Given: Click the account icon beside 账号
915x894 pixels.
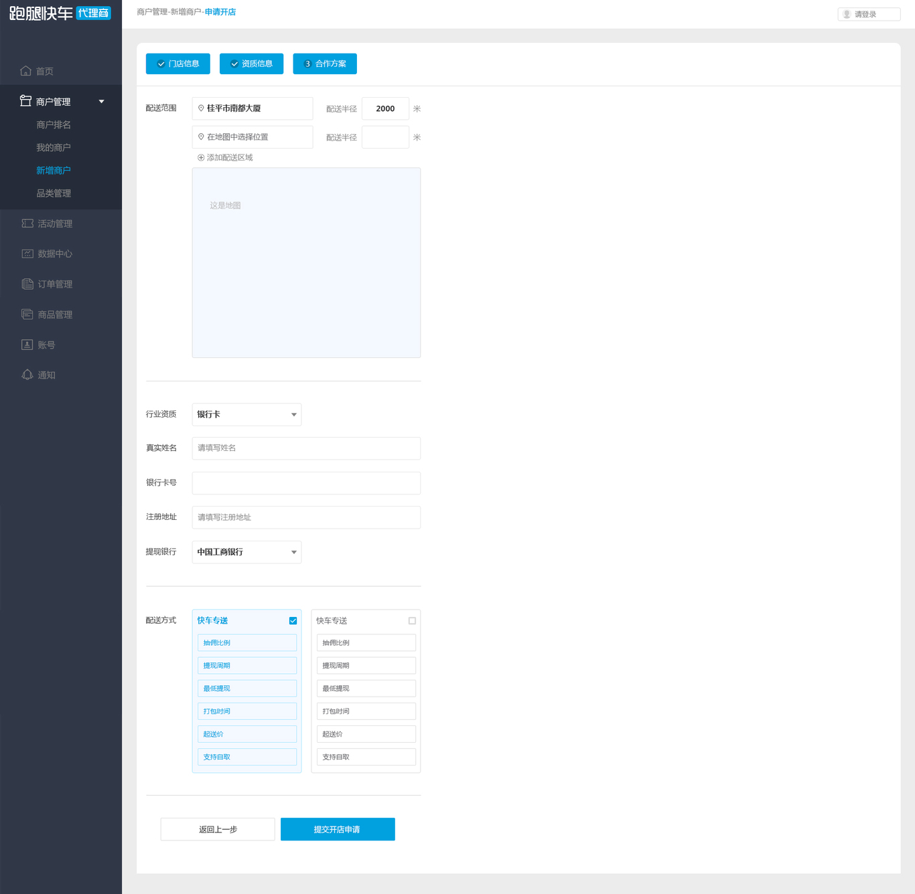Looking at the screenshot, I should tap(27, 345).
